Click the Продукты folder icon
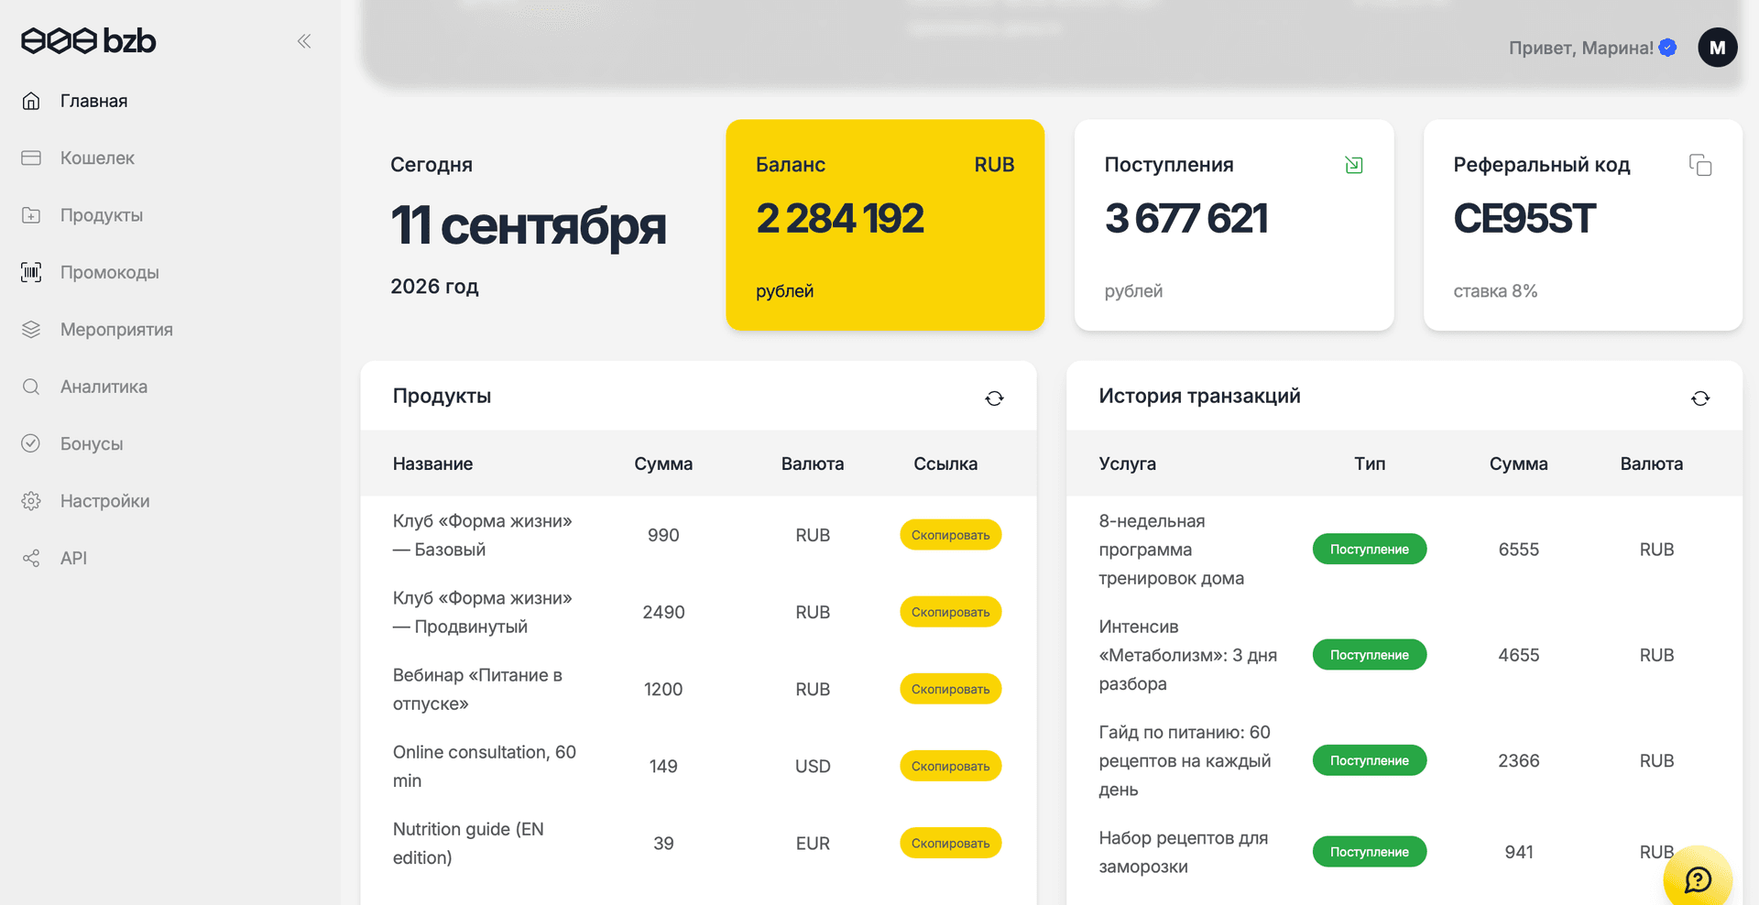 pos(31,215)
